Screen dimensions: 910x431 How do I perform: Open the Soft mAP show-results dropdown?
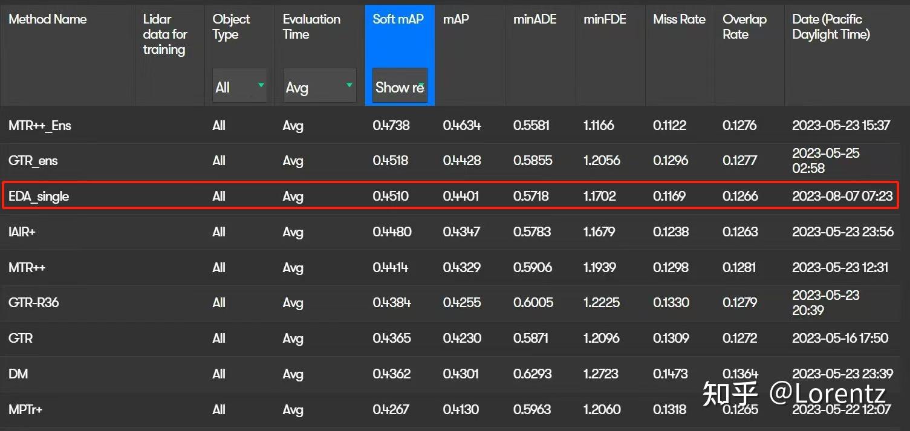pos(400,86)
